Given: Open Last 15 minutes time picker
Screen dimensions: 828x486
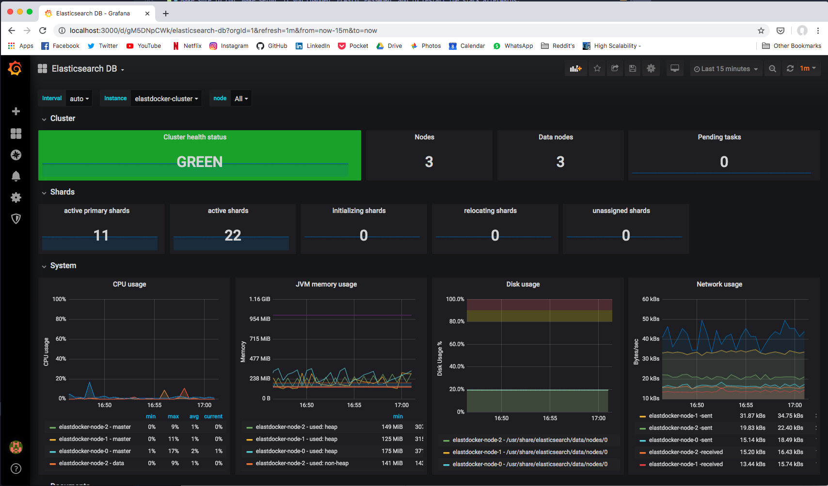Looking at the screenshot, I should pos(725,69).
